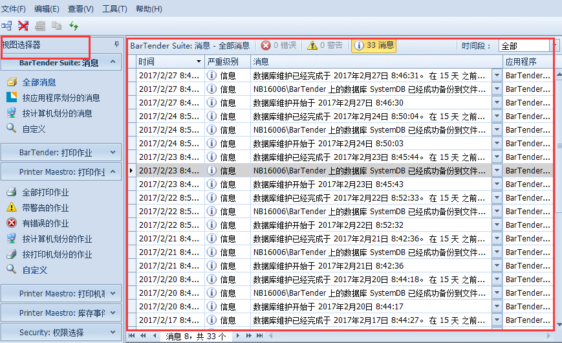Sort by 消息 column header
Screen dimensions: 562x343
pyautogui.click(x=376, y=61)
